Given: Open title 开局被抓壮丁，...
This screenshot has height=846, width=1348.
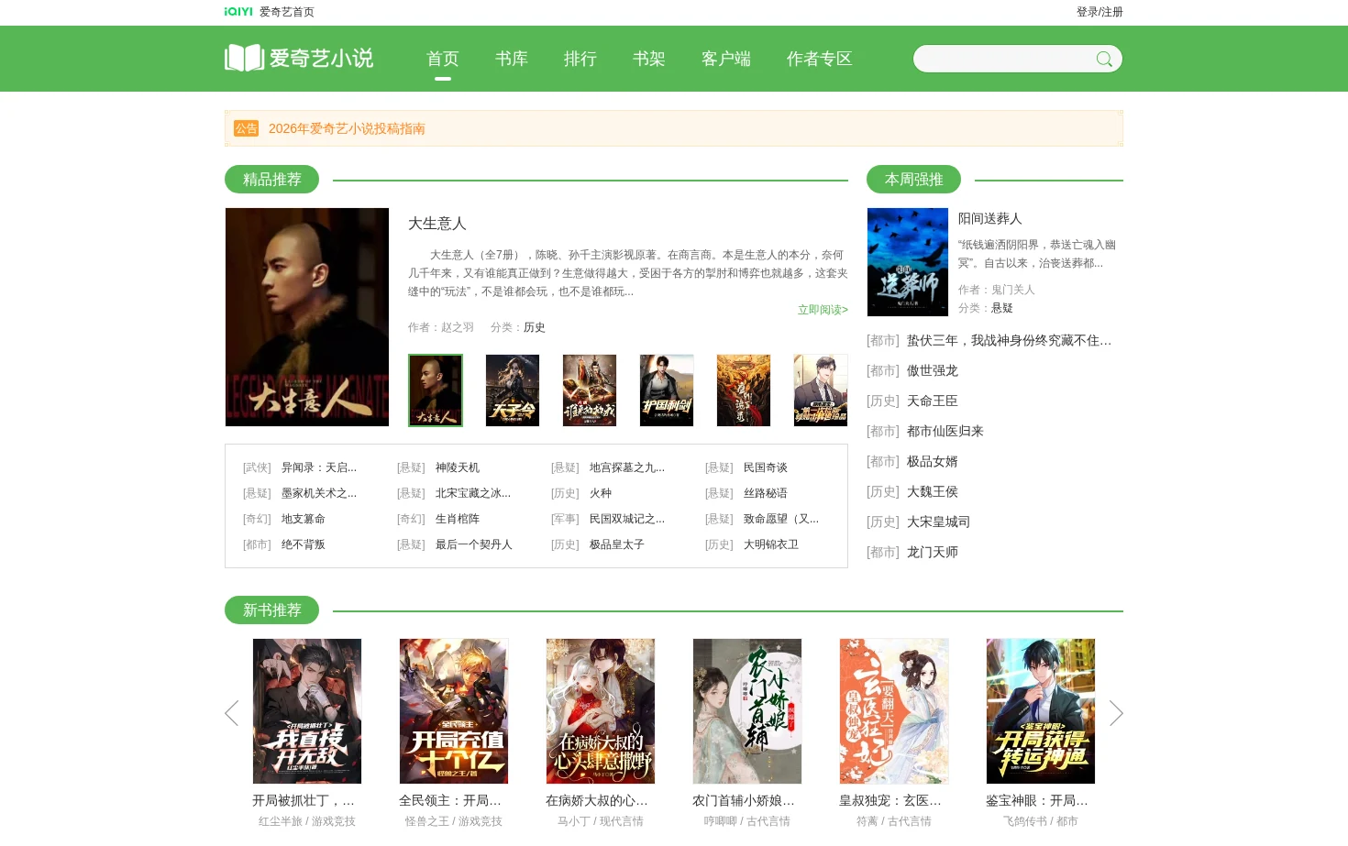Looking at the screenshot, I should 304,800.
